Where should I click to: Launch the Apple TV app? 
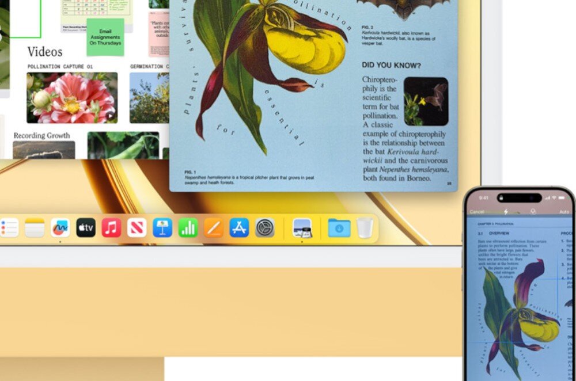pos(85,227)
